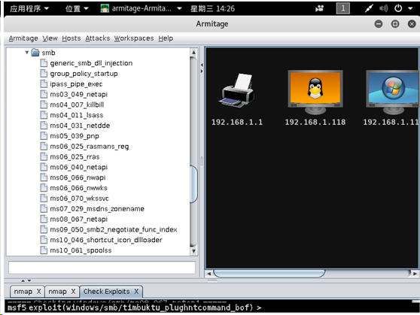Click the module tree scroll down arrow
The height and width of the screenshot is (315, 420).
point(193,251)
